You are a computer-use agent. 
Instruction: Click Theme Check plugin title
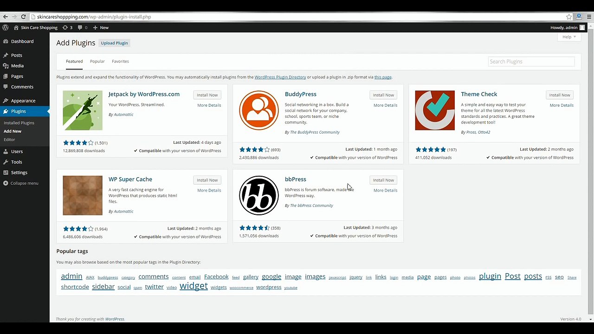479,94
